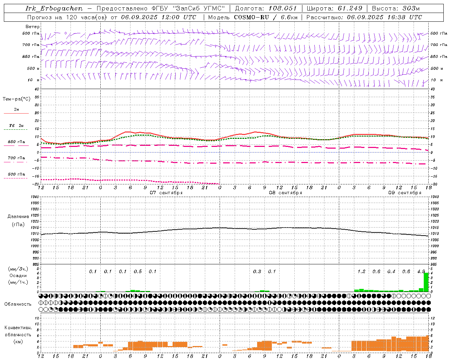Image resolution: width=449 pixels, height=359 pixels.
Task: Click the precipitation value 0.4
Action: tap(391, 271)
